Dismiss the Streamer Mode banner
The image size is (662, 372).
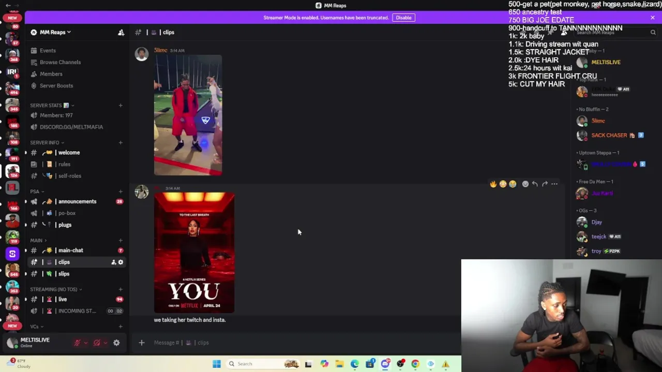pyautogui.click(x=653, y=18)
